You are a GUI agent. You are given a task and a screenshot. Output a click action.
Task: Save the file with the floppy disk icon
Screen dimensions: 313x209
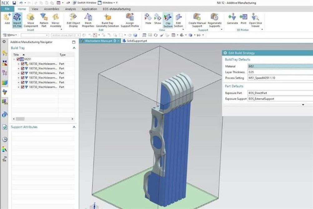[x=14, y=3]
